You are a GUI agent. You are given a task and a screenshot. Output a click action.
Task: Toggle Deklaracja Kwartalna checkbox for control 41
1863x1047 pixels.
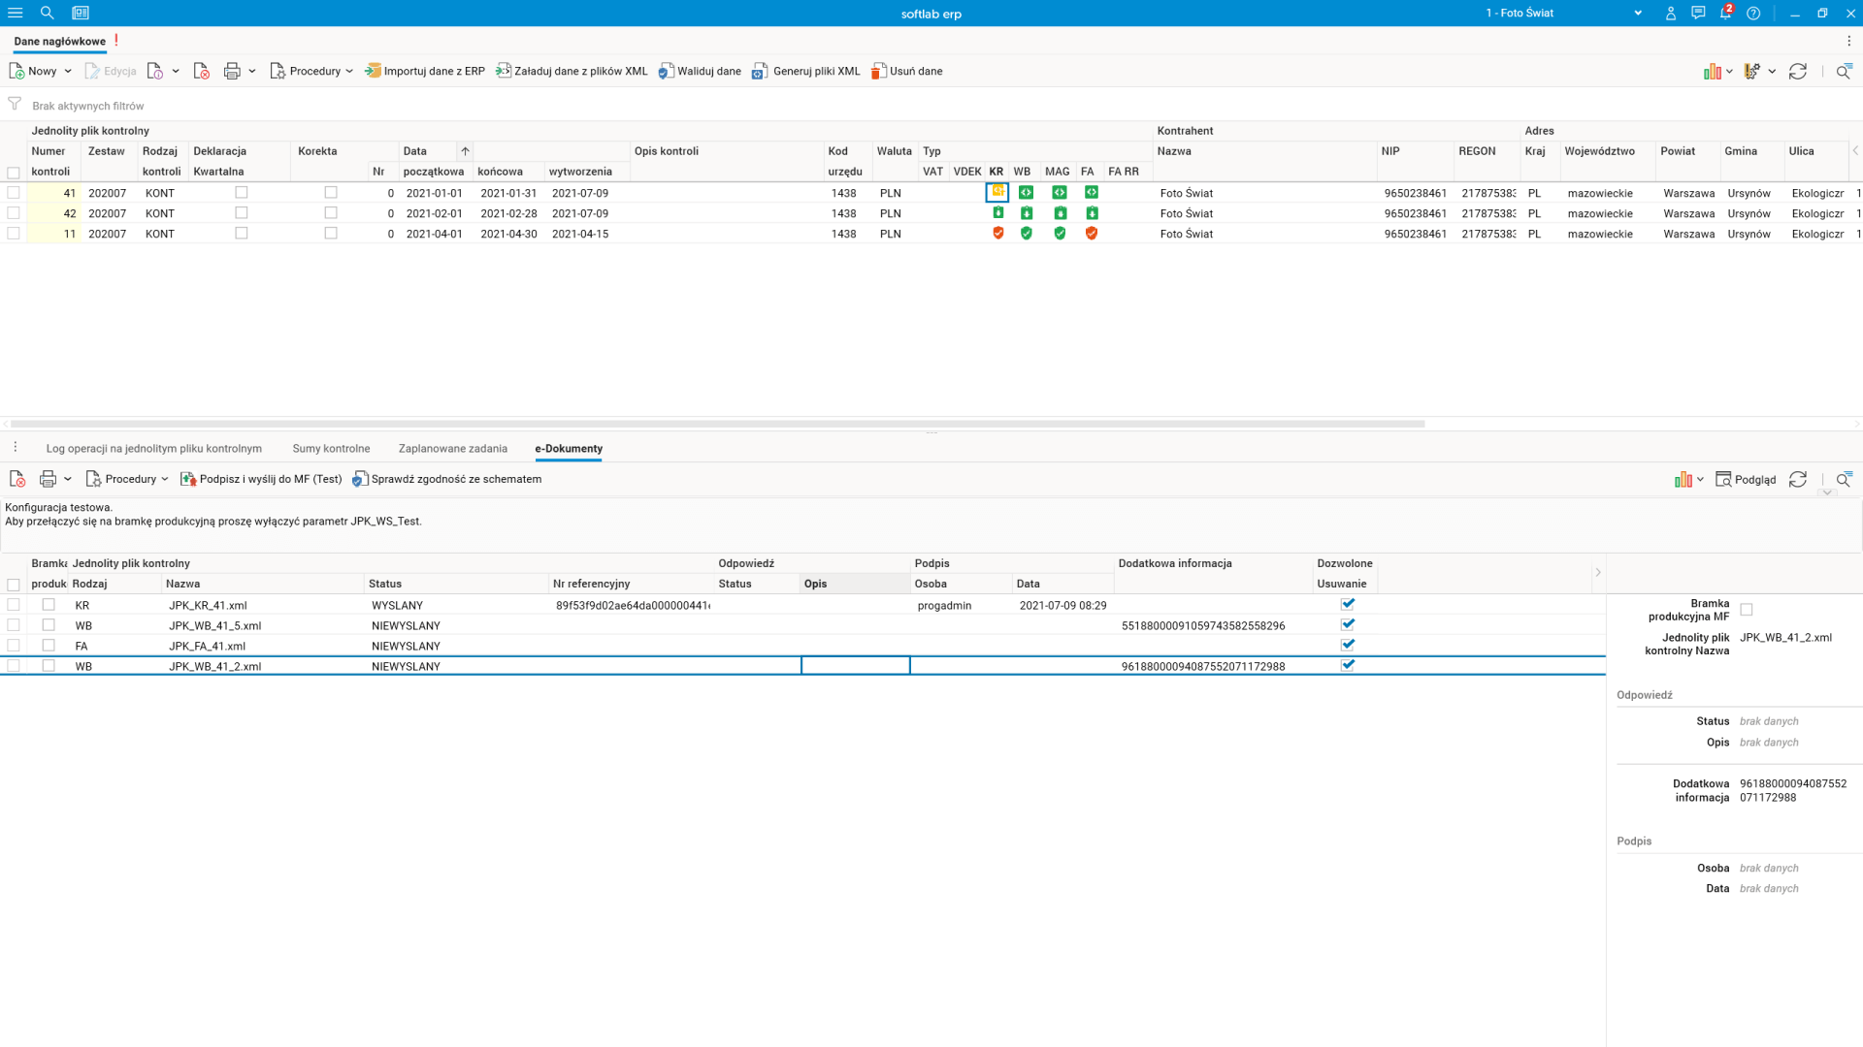tap(242, 193)
